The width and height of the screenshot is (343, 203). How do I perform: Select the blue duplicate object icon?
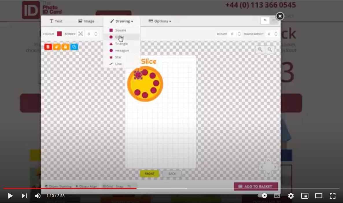click(74, 47)
